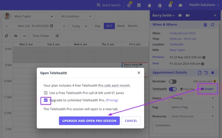
Task: Open the reports bar chart icon
Action: pos(139,5)
